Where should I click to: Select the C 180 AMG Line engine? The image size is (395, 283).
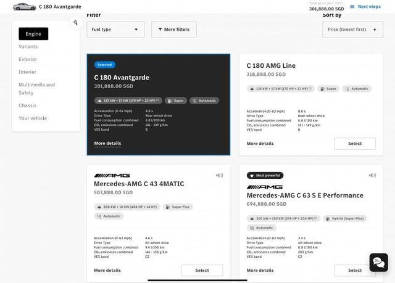(354, 144)
